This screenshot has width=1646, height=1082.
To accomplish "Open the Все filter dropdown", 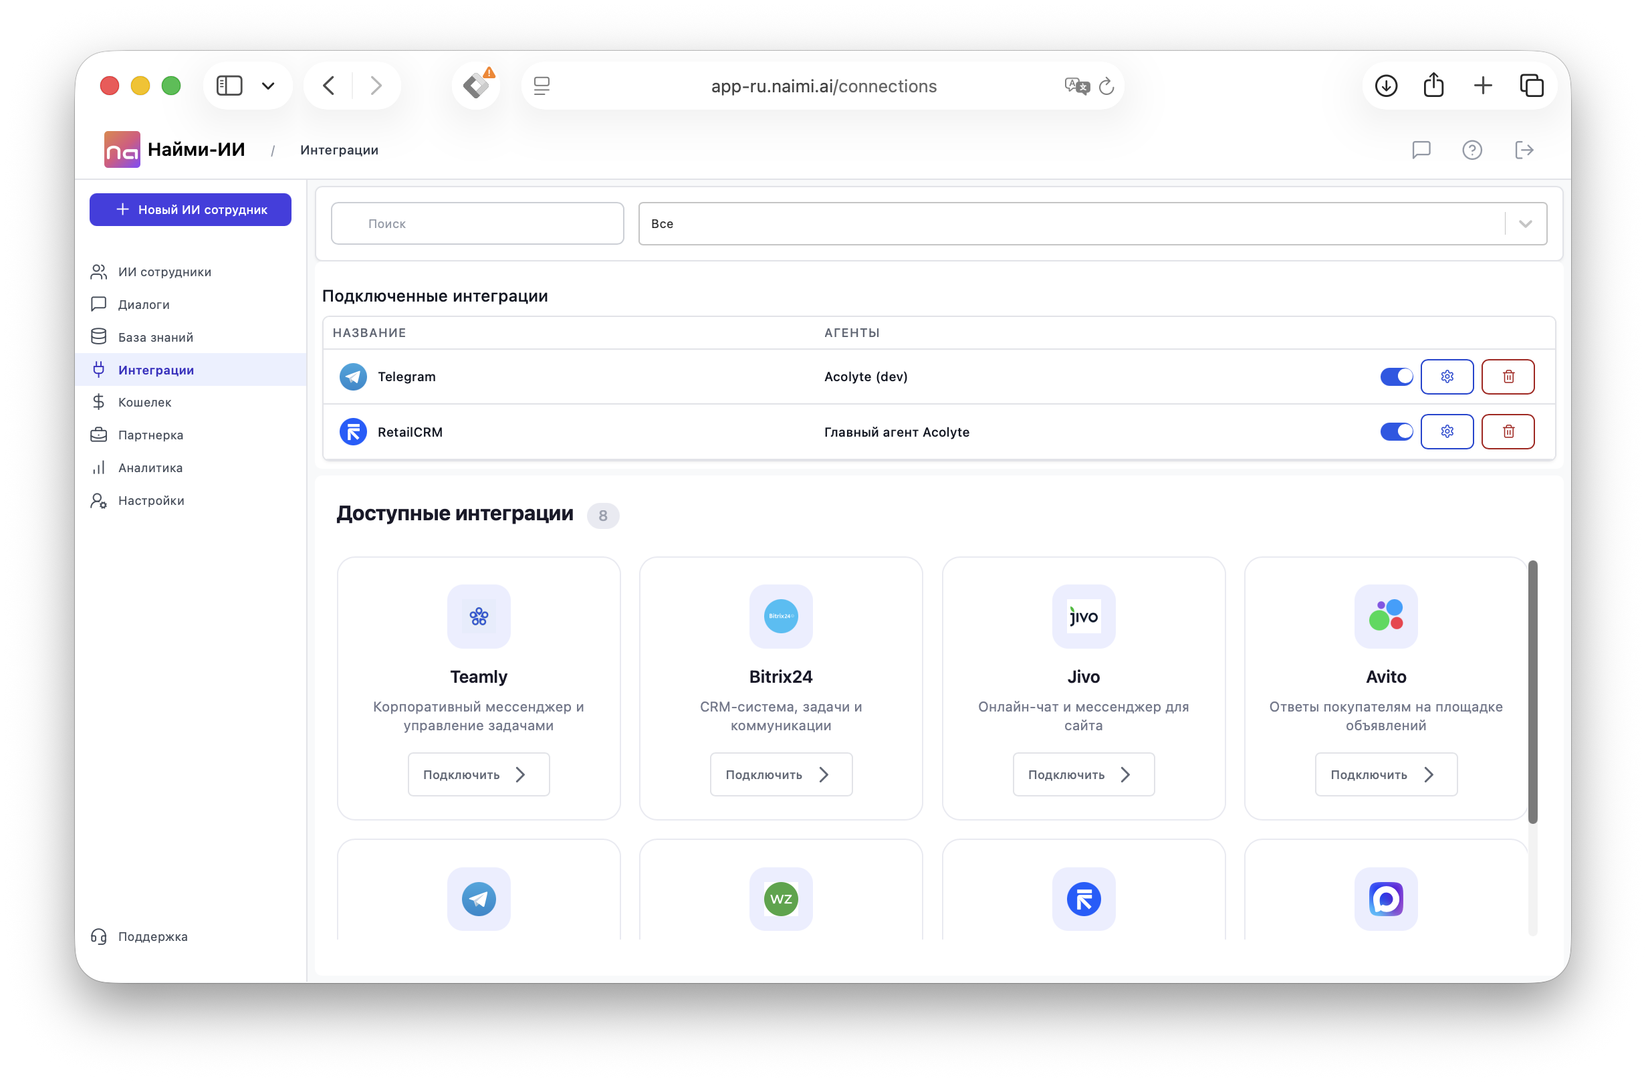I will 1092,223.
